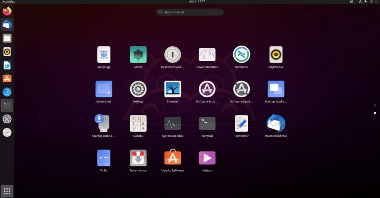Viewport: 380px width, 198px height.
Task: Launch Software Updater
Action: tap(241, 89)
